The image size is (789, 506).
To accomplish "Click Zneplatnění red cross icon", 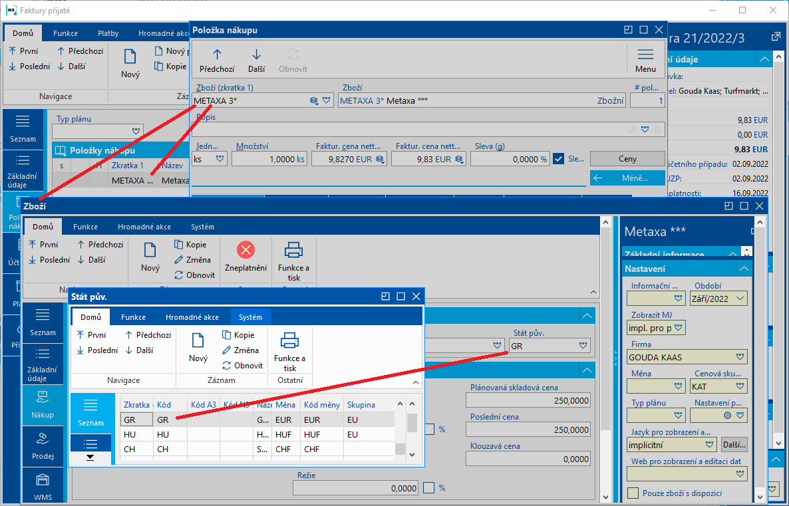I will tap(245, 249).
